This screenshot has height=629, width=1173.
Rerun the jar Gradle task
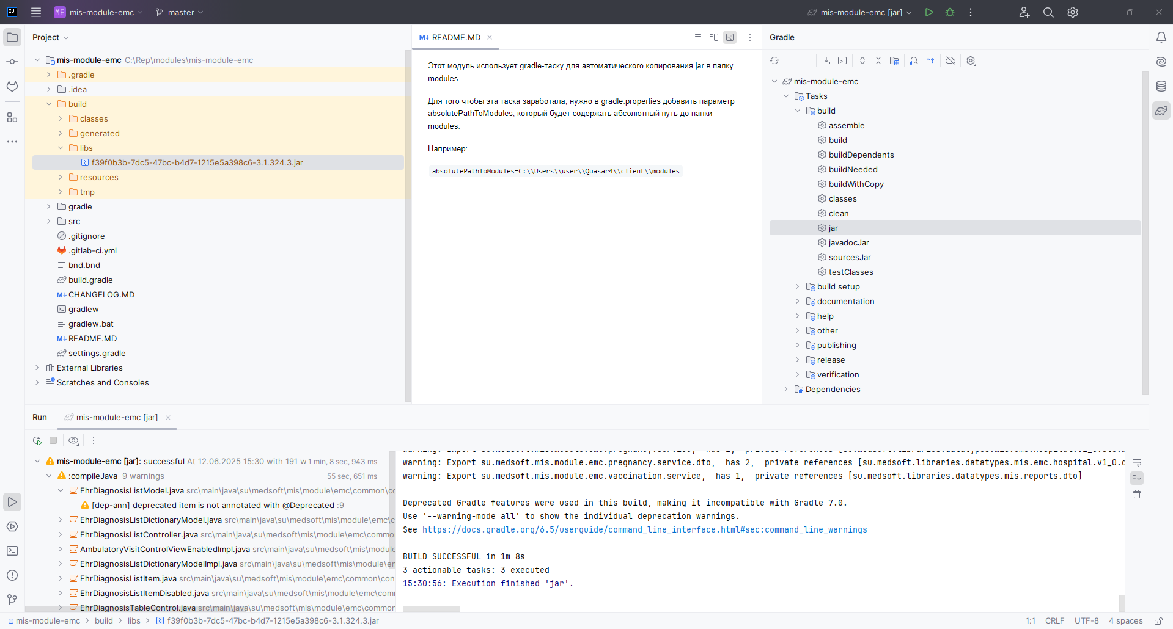click(x=37, y=440)
